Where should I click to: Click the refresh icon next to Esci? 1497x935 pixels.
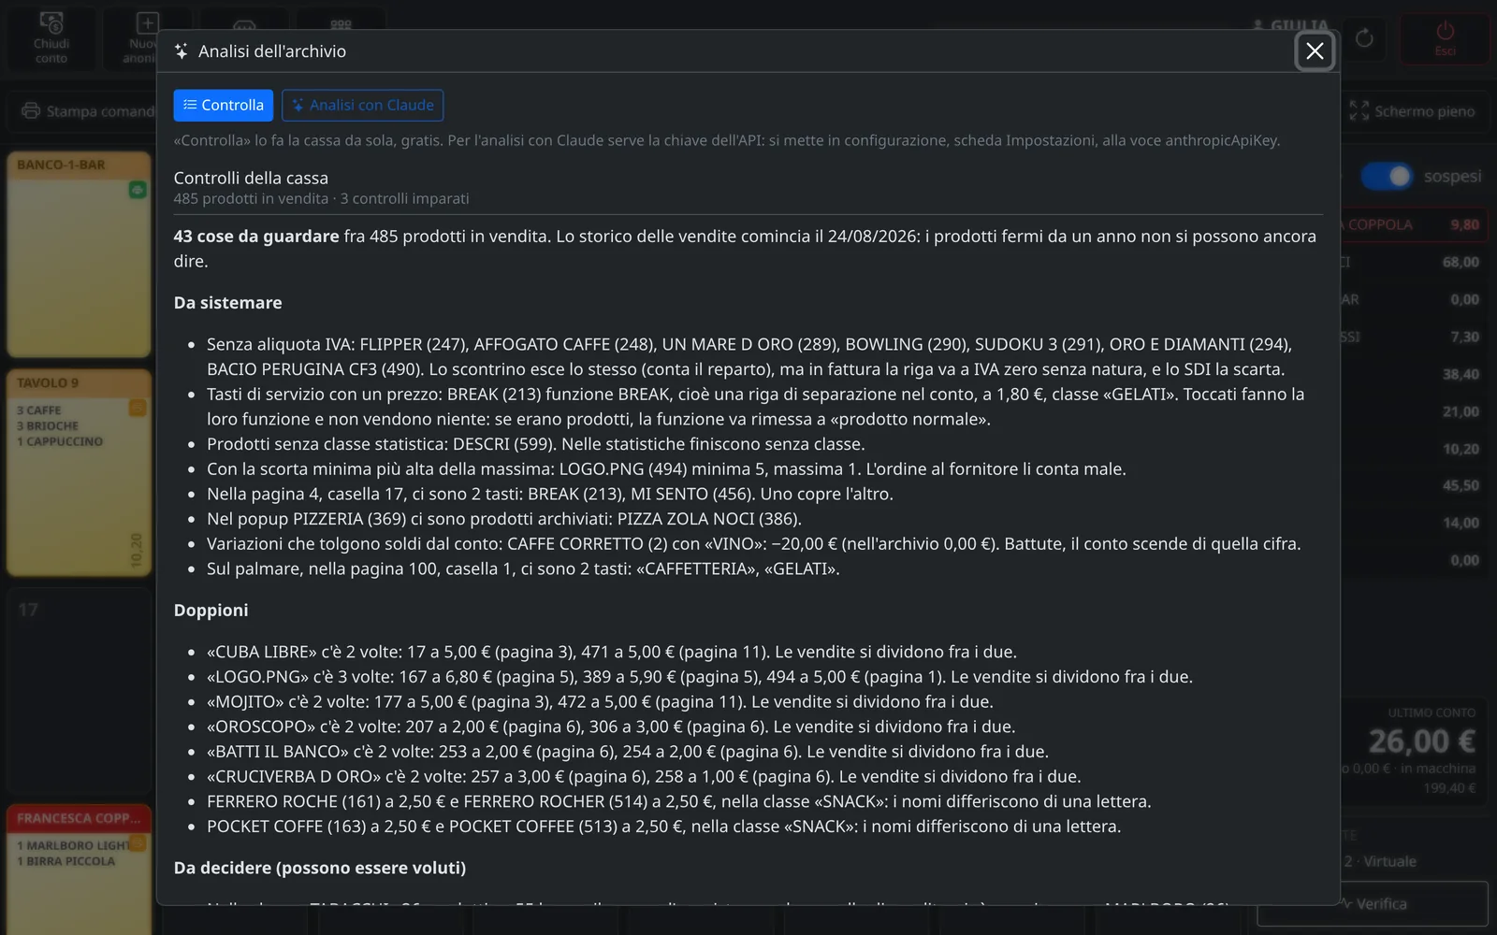click(1364, 38)
